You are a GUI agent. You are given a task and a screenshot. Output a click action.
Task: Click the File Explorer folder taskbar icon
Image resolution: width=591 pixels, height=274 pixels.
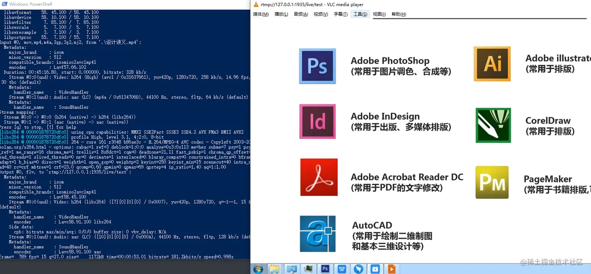(x=274, y=269)
